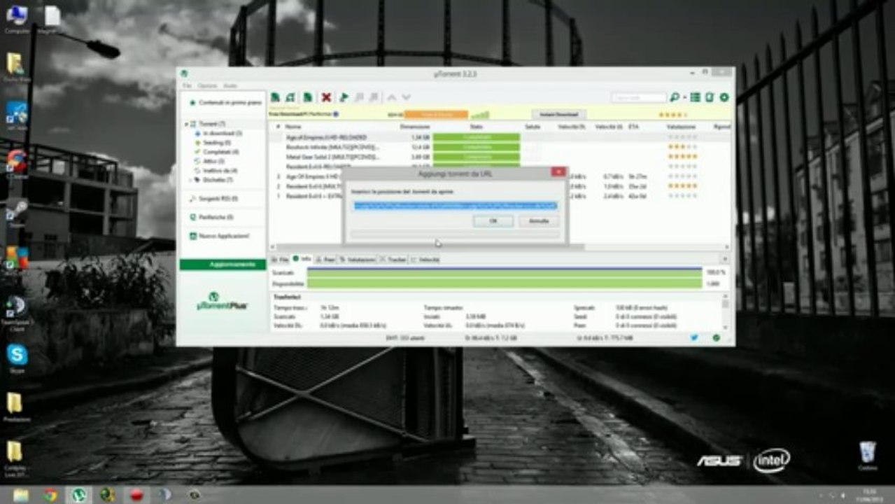
Task: Click the red X Remove Torrent icon
Action: (x=326, y=97)
